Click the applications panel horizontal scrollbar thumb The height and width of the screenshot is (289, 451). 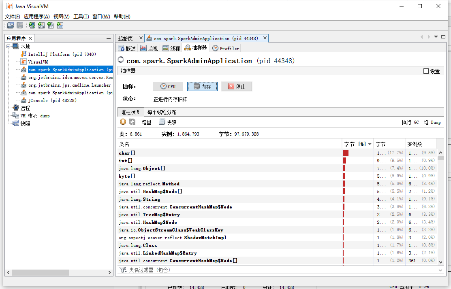(40, 272)
